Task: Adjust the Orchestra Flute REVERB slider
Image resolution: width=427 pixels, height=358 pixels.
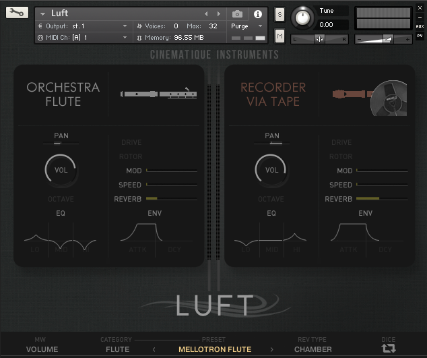Action: coord(172,199)
